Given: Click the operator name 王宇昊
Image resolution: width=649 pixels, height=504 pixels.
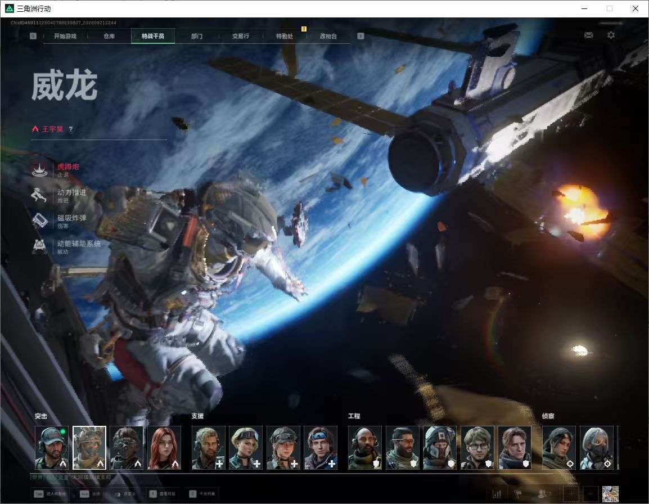Looking at the screenshot, I should (52, 129).
